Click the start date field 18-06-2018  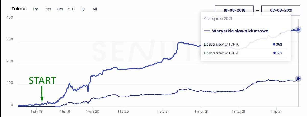pos(234,10)
